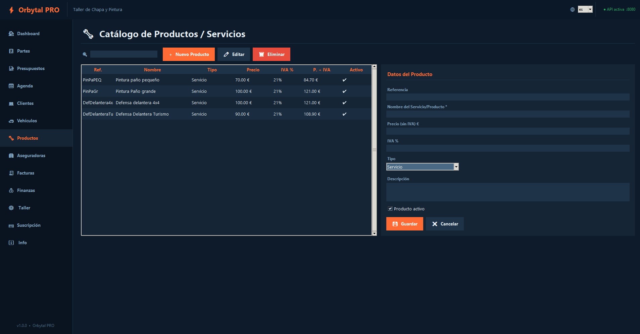Image resolution: width=640 pixels, height=334 pixels.
Task: Click Activo checkmark for PinPaPEQ row
Action: (344, 80)
